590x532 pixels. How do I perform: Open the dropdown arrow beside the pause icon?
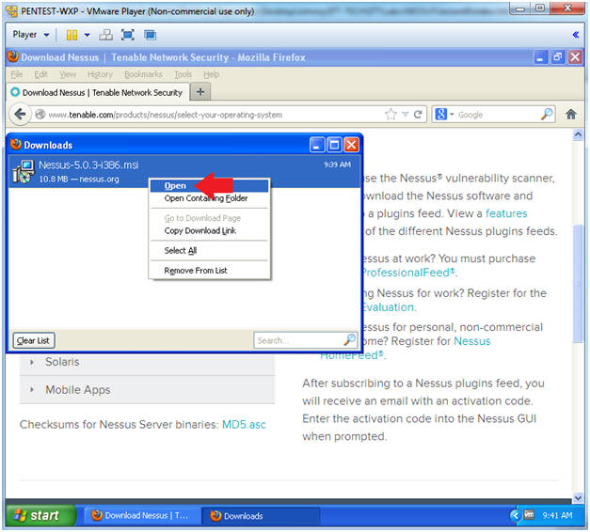coord(87,35)
